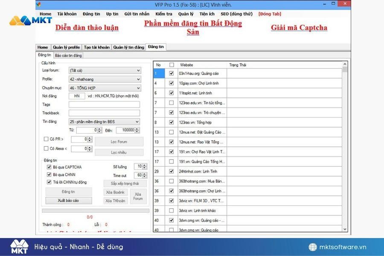Click the MKT logo in the footer

[19, 246]
